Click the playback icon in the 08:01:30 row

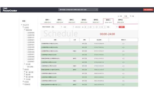(123, 85)
